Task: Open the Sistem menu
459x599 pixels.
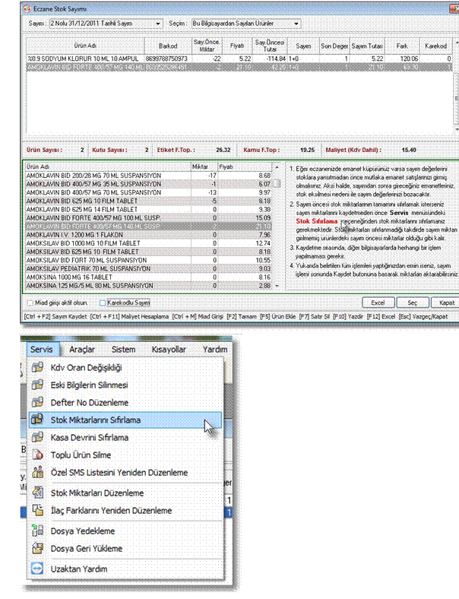Action: 124,350
